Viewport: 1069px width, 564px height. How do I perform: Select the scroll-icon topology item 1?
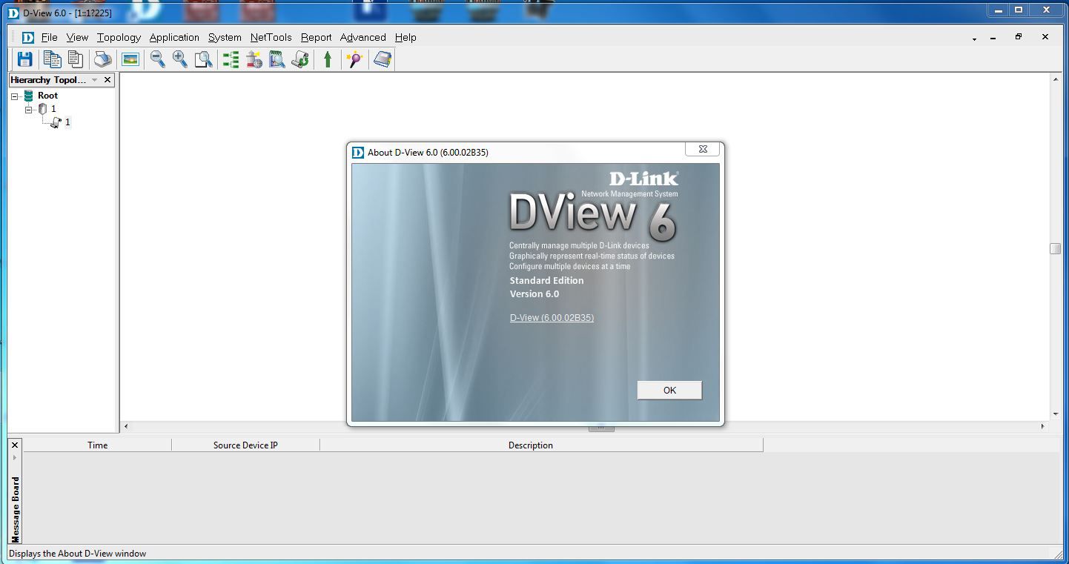pyautogui.click(x=67, y=122)
